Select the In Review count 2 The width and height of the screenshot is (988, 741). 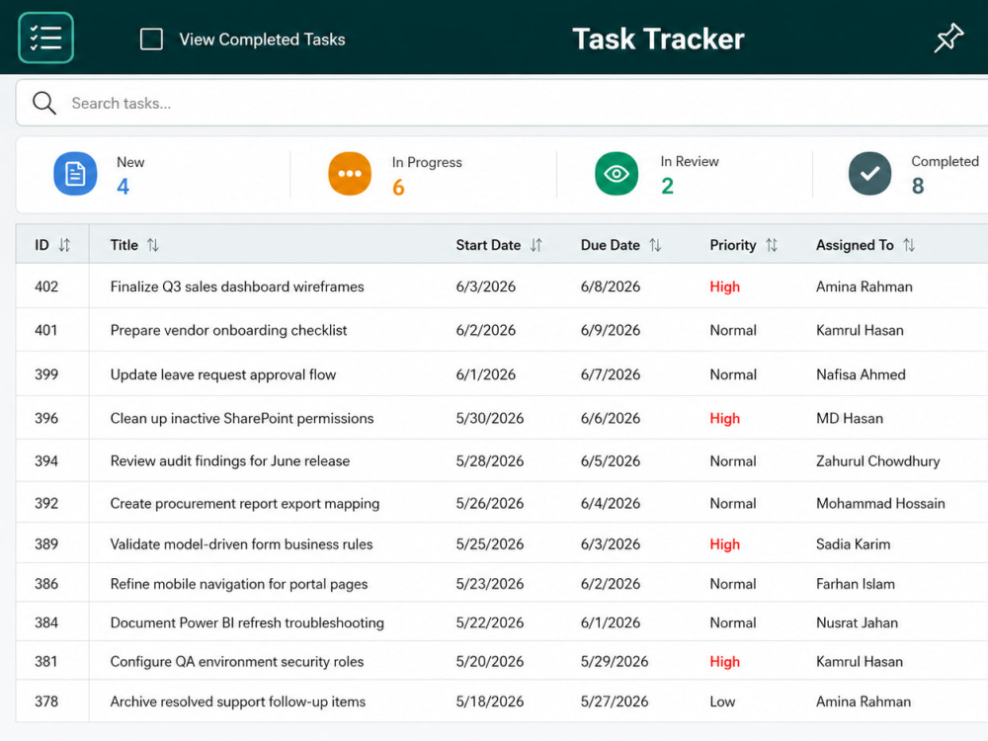[667, 186]
